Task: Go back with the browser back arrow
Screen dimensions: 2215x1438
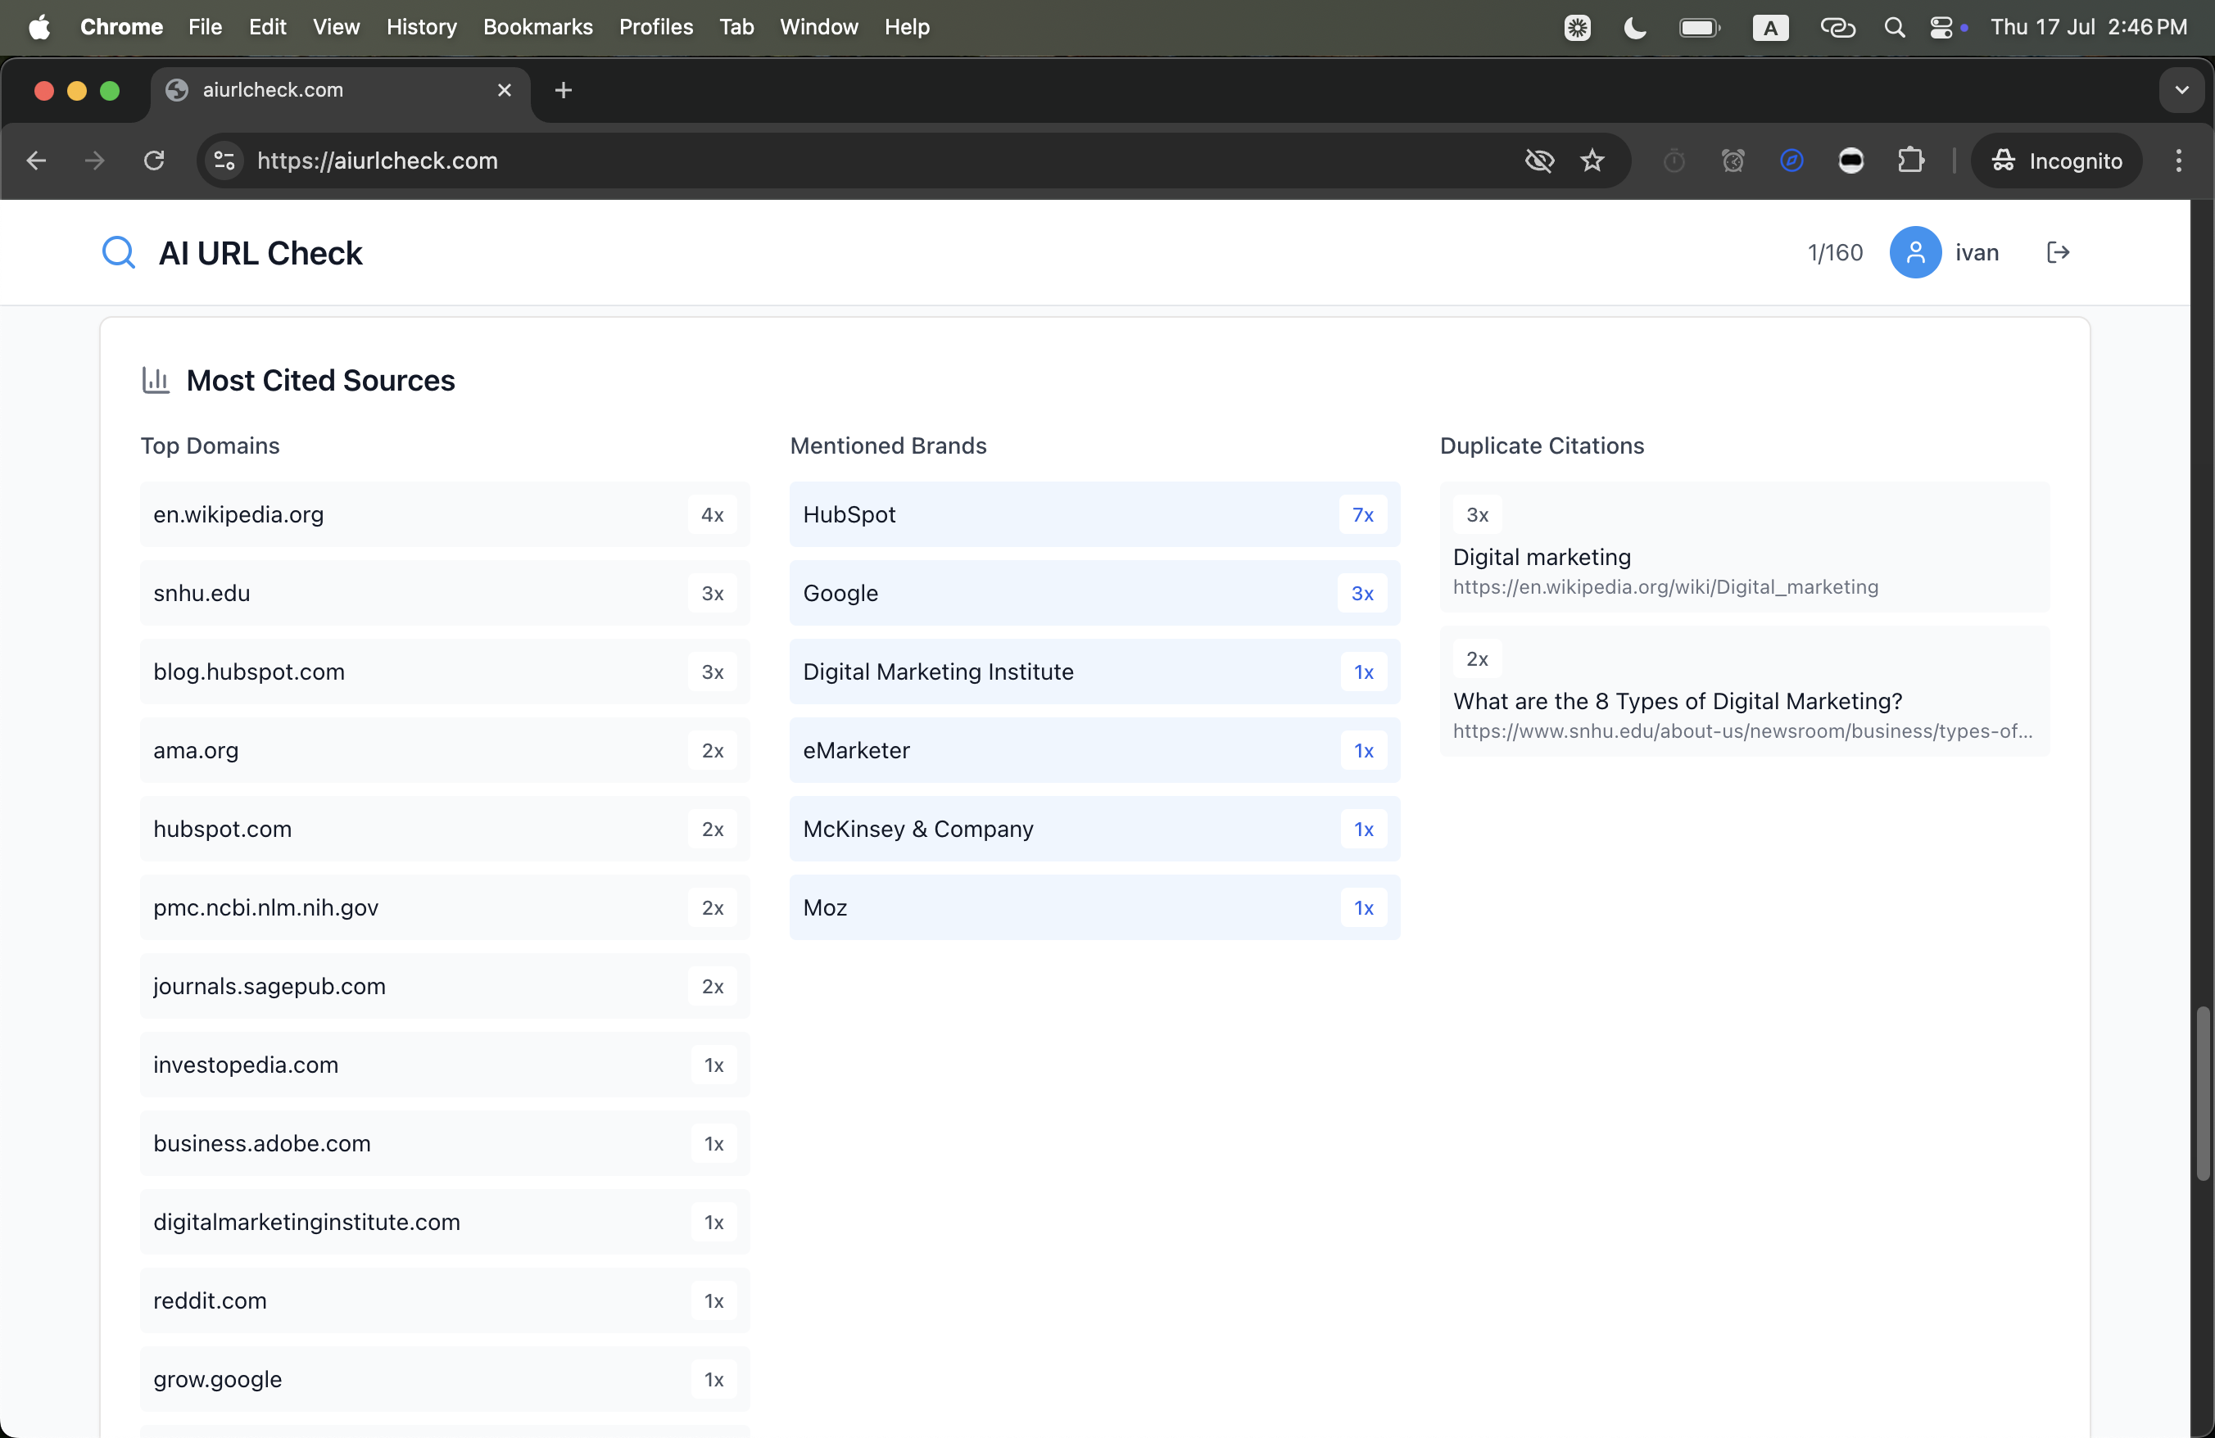Action: pos(36,160)
